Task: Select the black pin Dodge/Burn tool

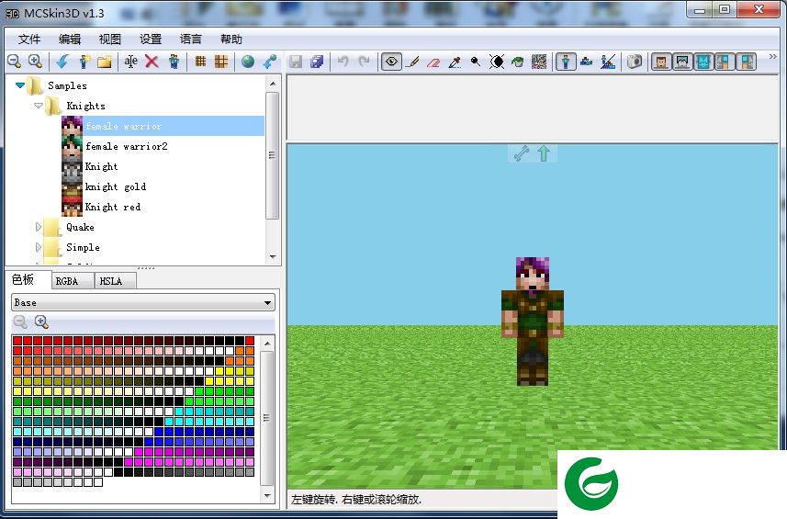Action: (x=476, y=62)
